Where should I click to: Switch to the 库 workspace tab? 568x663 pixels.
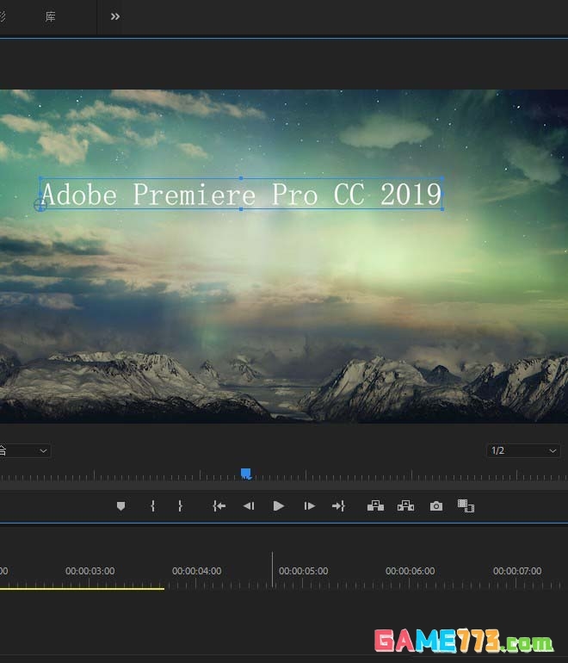click(50, 16)
